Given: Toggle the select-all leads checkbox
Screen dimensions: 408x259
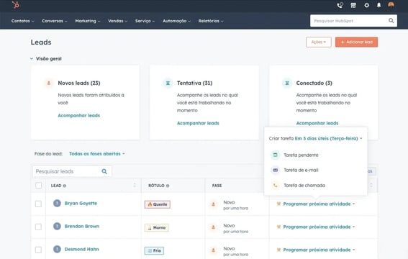Looking at the screenshot, I should (39, 186).
